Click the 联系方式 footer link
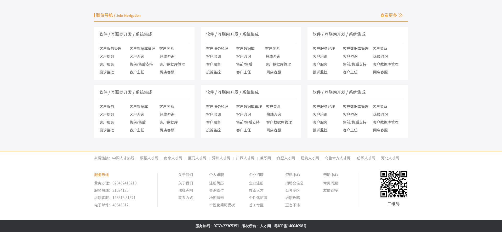Screen dimensions: 502x232 pyautogui.click(x=186, y=198)
